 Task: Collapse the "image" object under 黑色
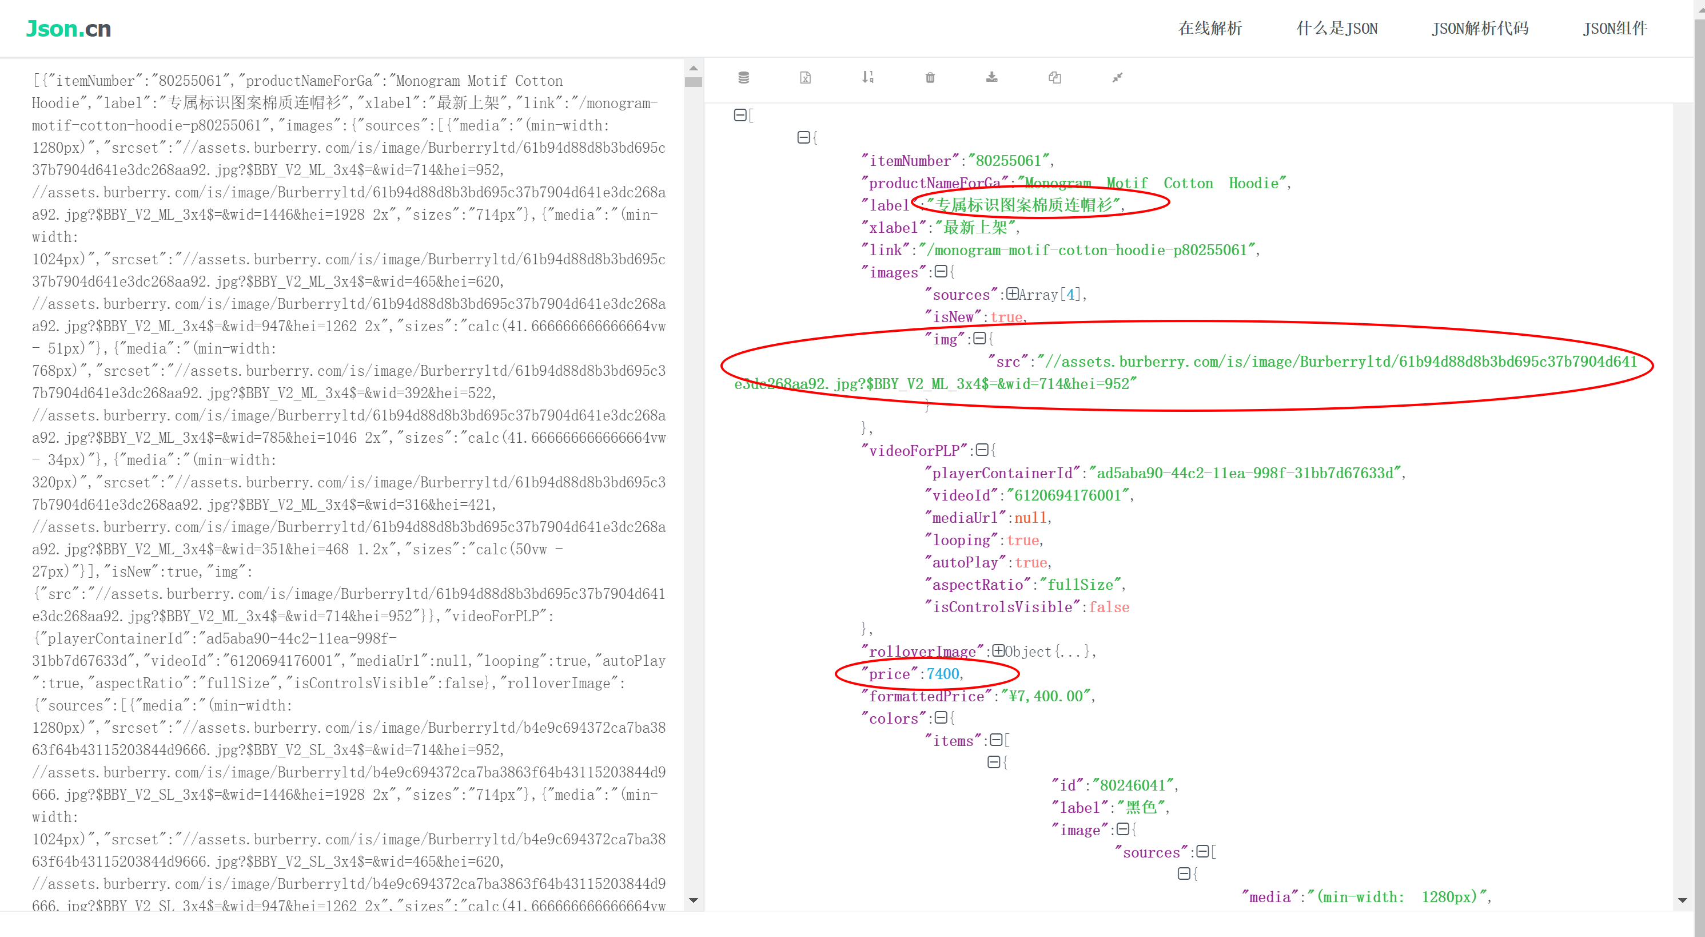pos(1122,829)
